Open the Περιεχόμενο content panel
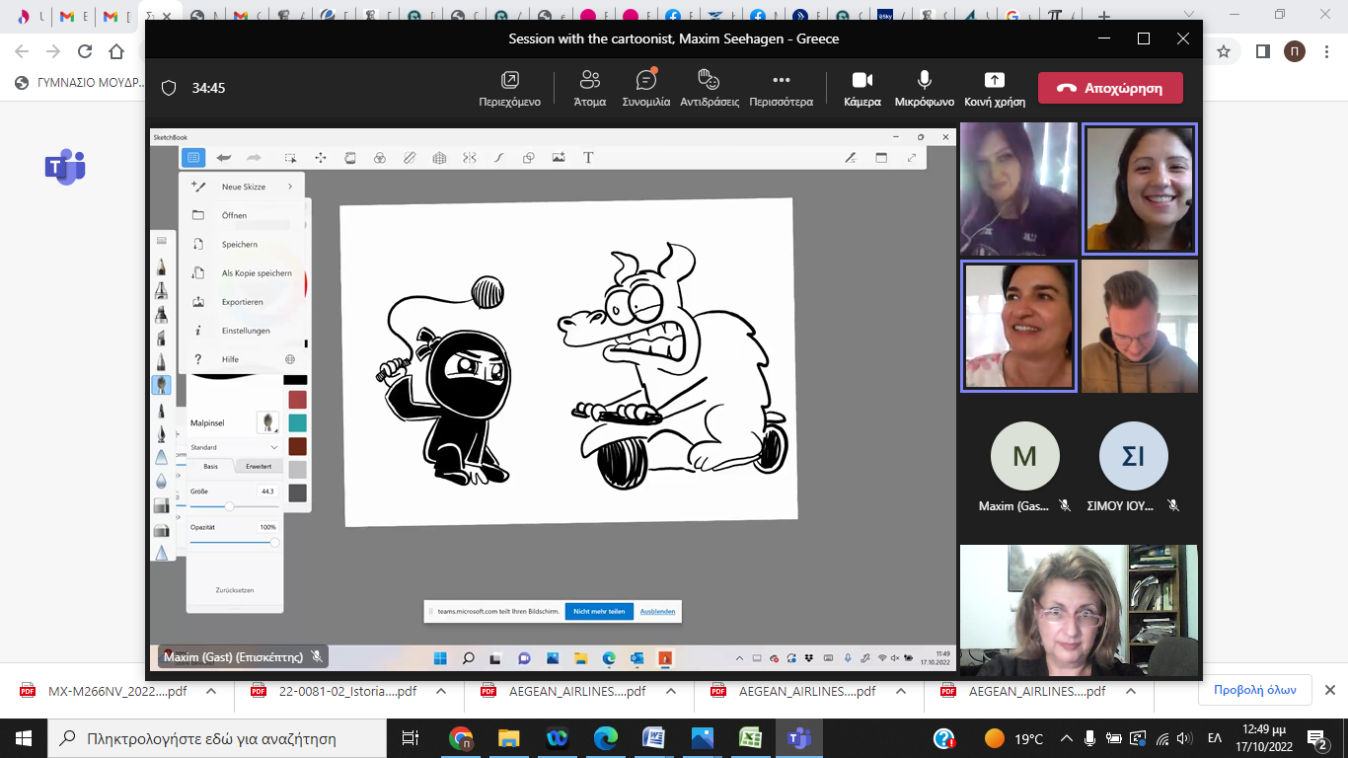 tap(509, 88)
